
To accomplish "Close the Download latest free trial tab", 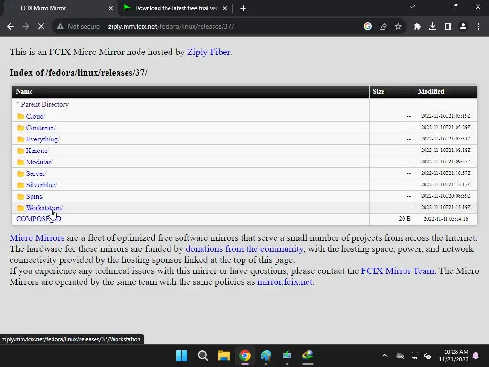I will point(225,8).
